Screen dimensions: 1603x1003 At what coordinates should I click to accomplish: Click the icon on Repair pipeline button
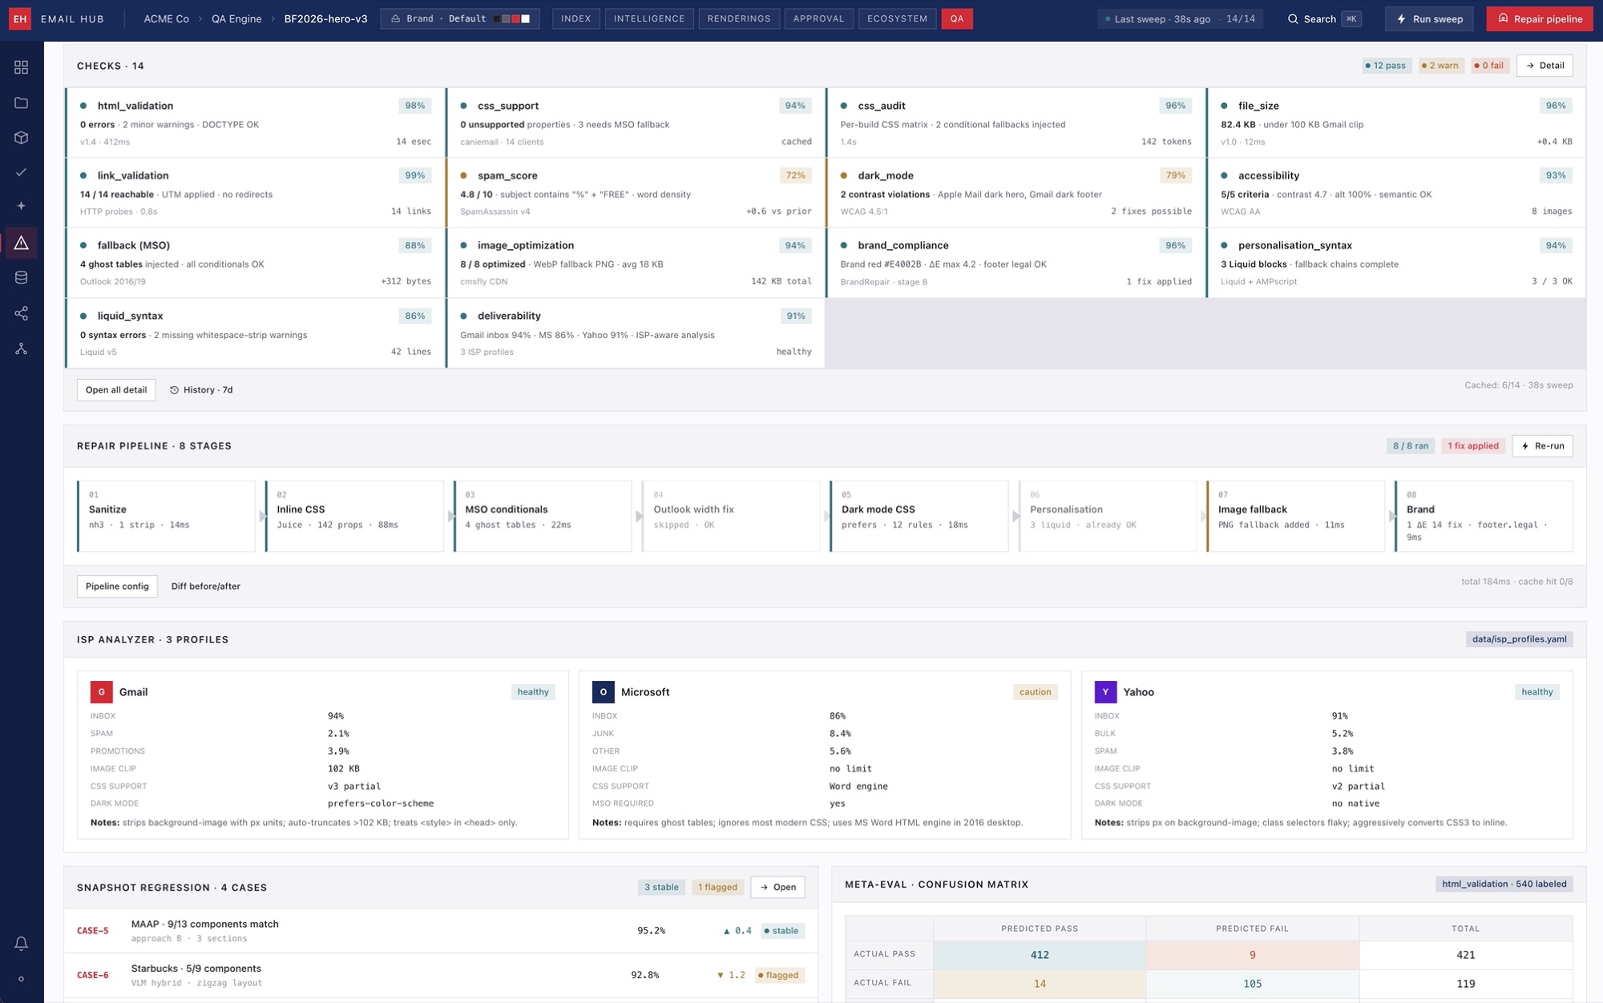[x=1503, y=18]
